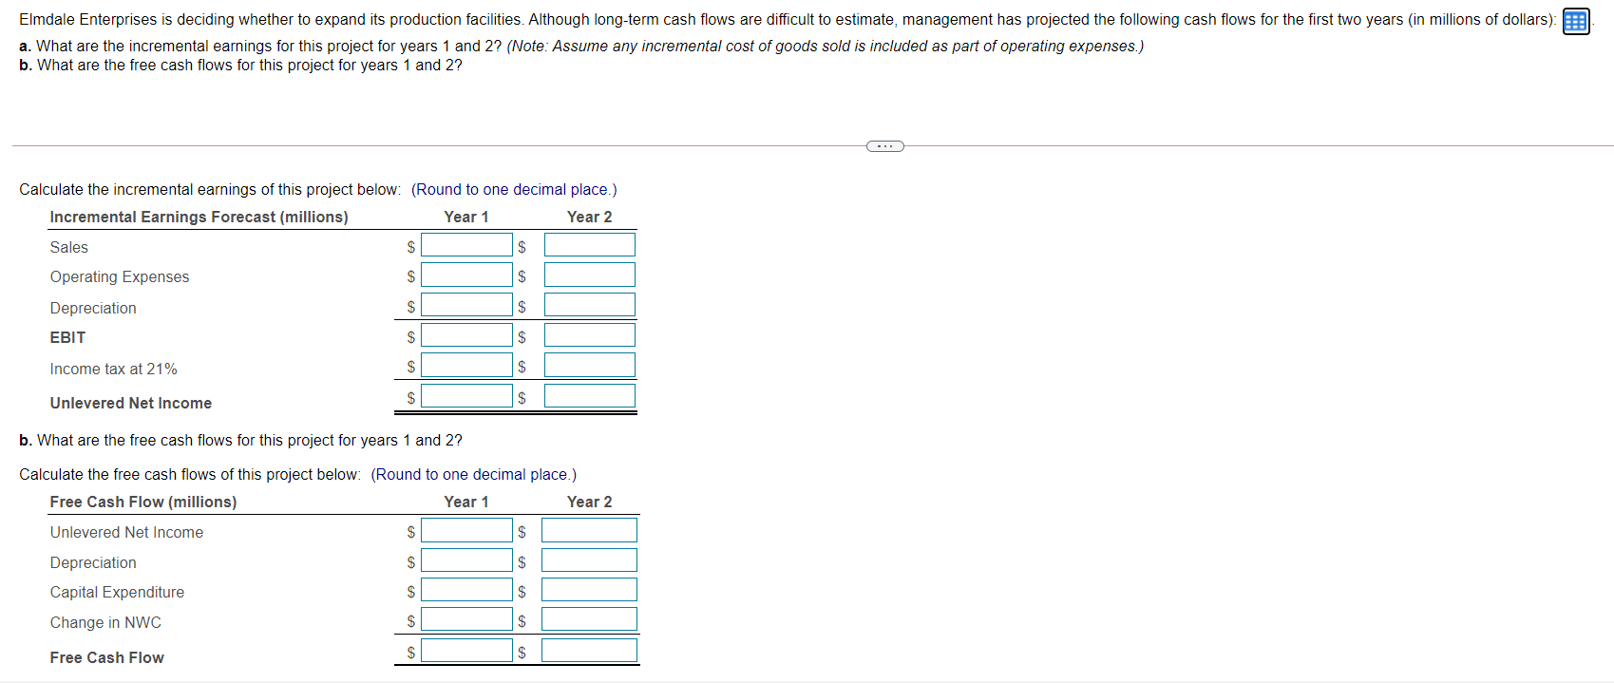This screenshot has width=1614, height=683.
Task: Select Income tax at 21% Year 2 field
Action: pos(590,365)
